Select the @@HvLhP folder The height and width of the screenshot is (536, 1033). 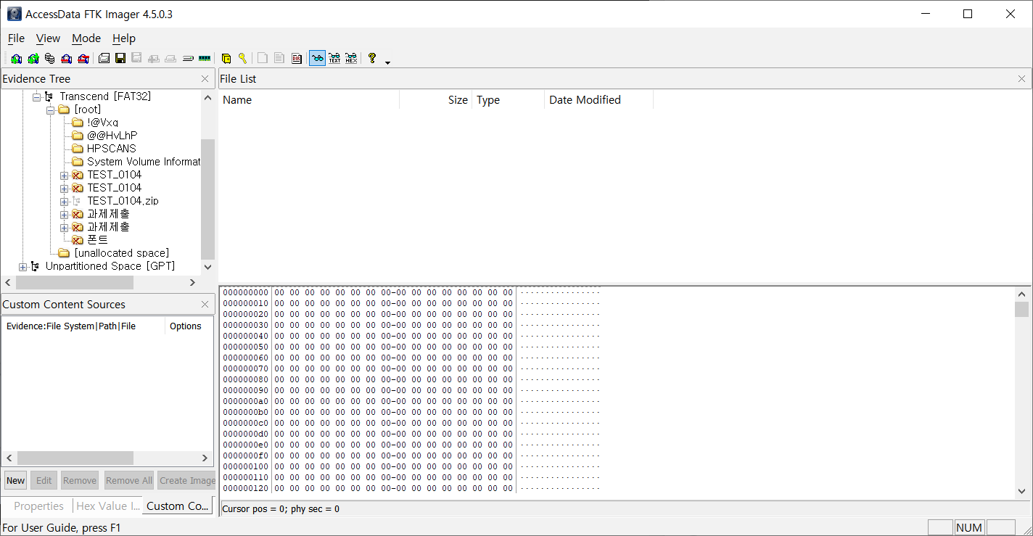tap(112, 136)
